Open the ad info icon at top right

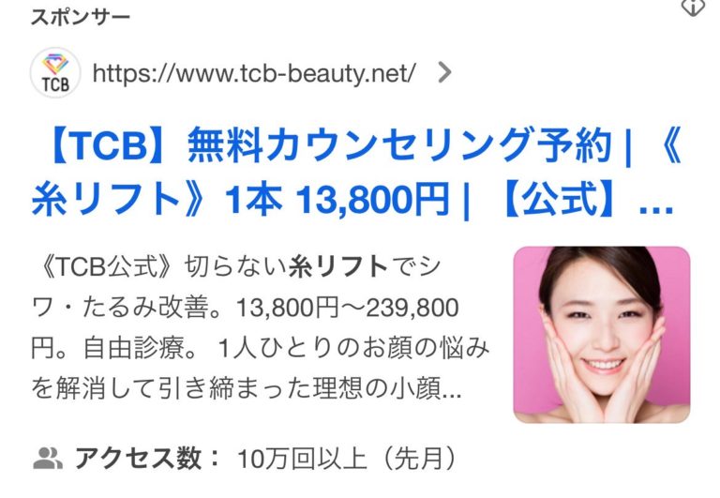(x=693, y=7)
